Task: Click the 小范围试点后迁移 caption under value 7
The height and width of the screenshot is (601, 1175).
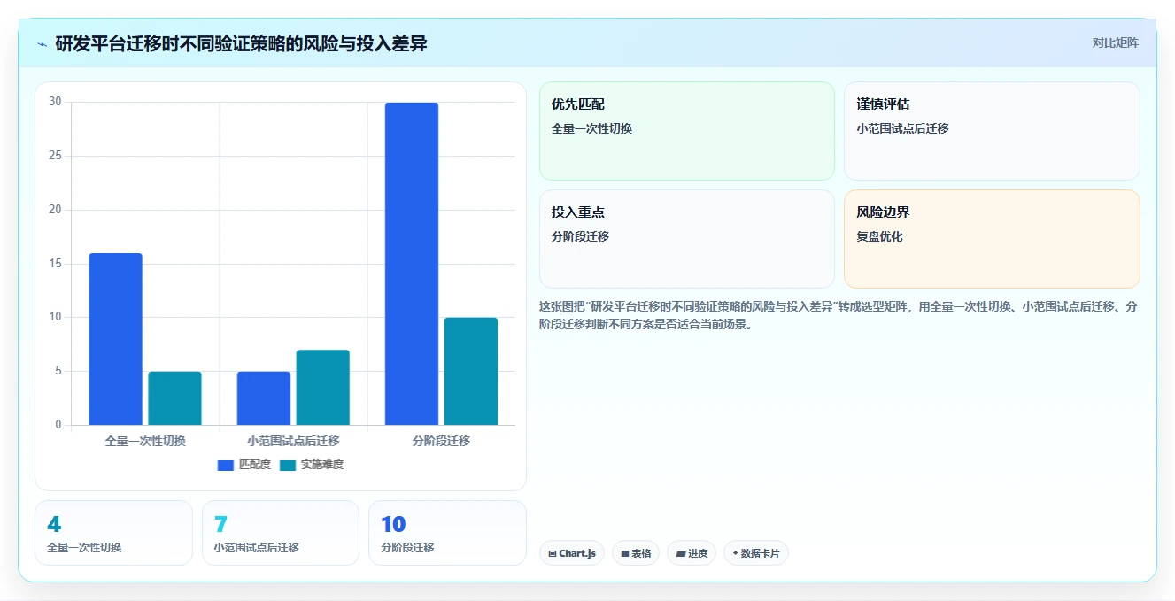Action: (257, 547)
